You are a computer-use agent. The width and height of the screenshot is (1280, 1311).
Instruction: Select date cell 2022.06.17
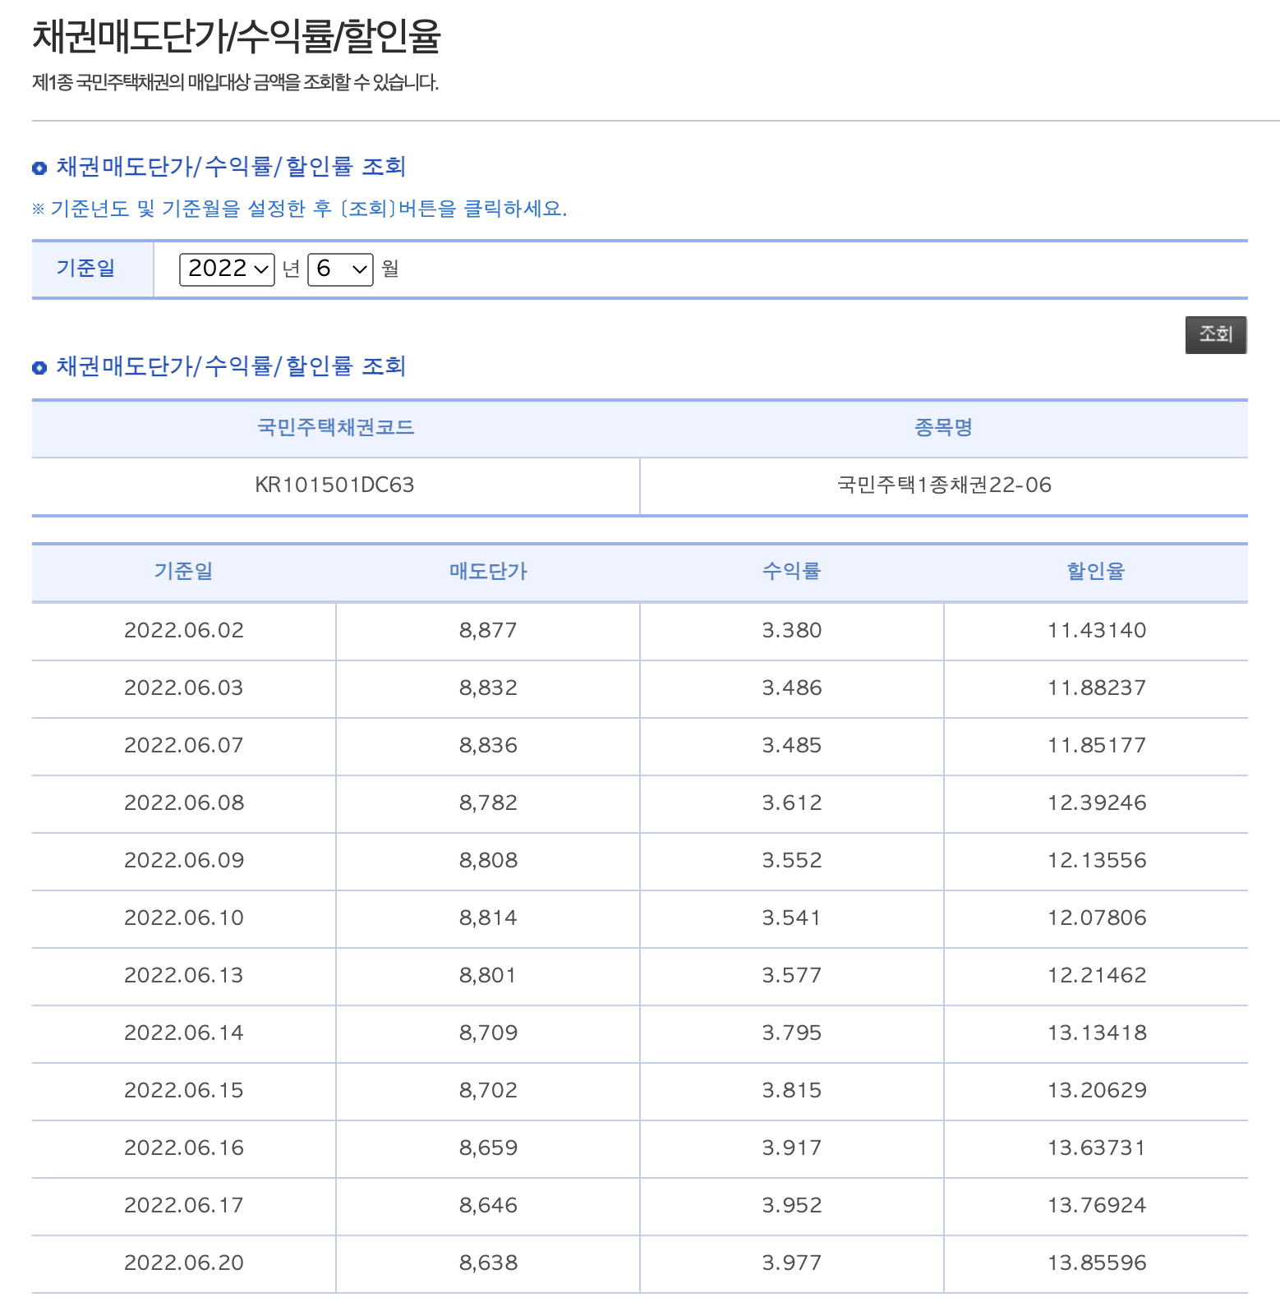[x=184, y=1206]
